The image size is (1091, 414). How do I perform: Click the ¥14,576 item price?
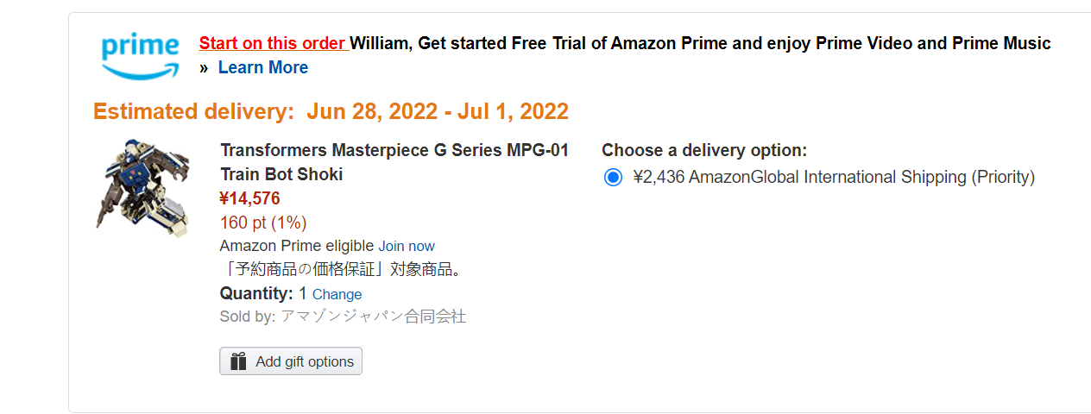249,199
